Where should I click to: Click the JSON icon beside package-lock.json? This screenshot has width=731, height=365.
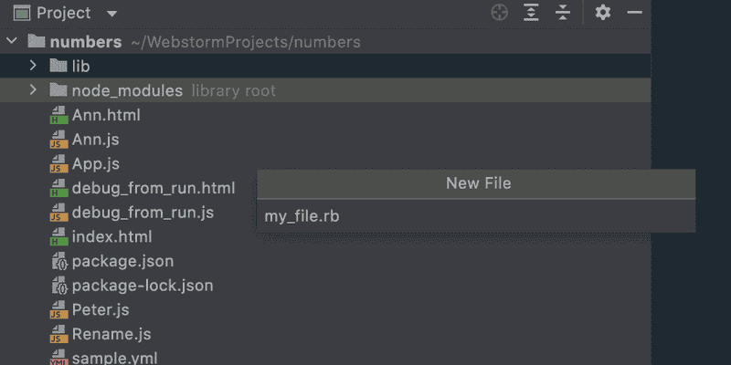[x=59, y=285]
